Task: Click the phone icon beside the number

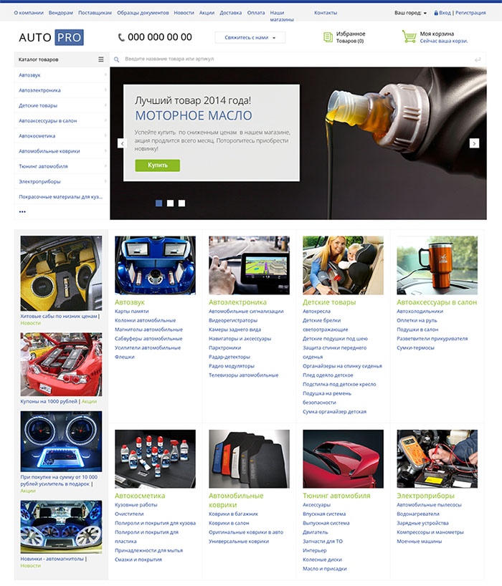Action: (x=121, y=37)
